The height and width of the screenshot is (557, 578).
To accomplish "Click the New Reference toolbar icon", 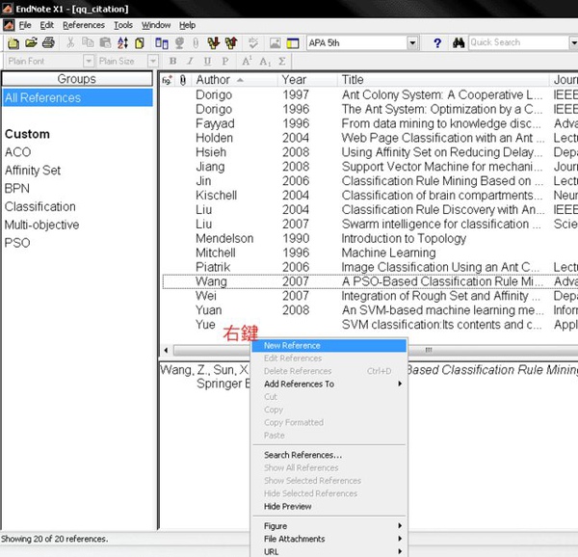I will [x=140, y=43].
